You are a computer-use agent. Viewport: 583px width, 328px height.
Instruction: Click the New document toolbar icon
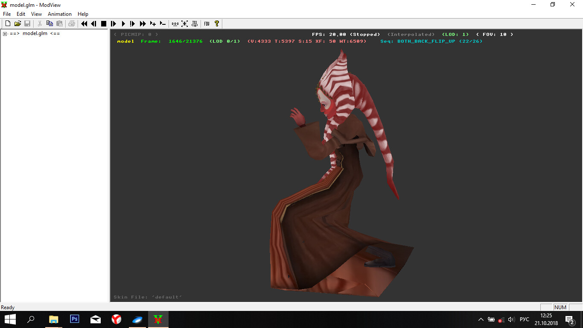pyautogui.click(x=8, y=23)
